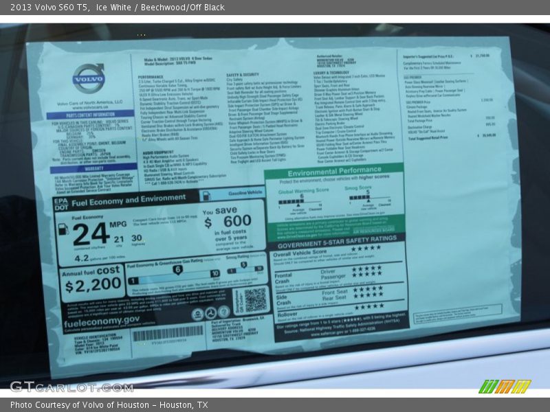Click the colored bars logo at bottom right
This screenshot has width=550, height=412.
[505, 386]
